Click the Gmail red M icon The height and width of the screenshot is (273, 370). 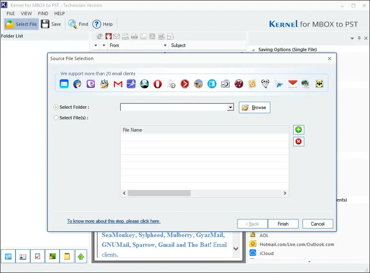118,84
